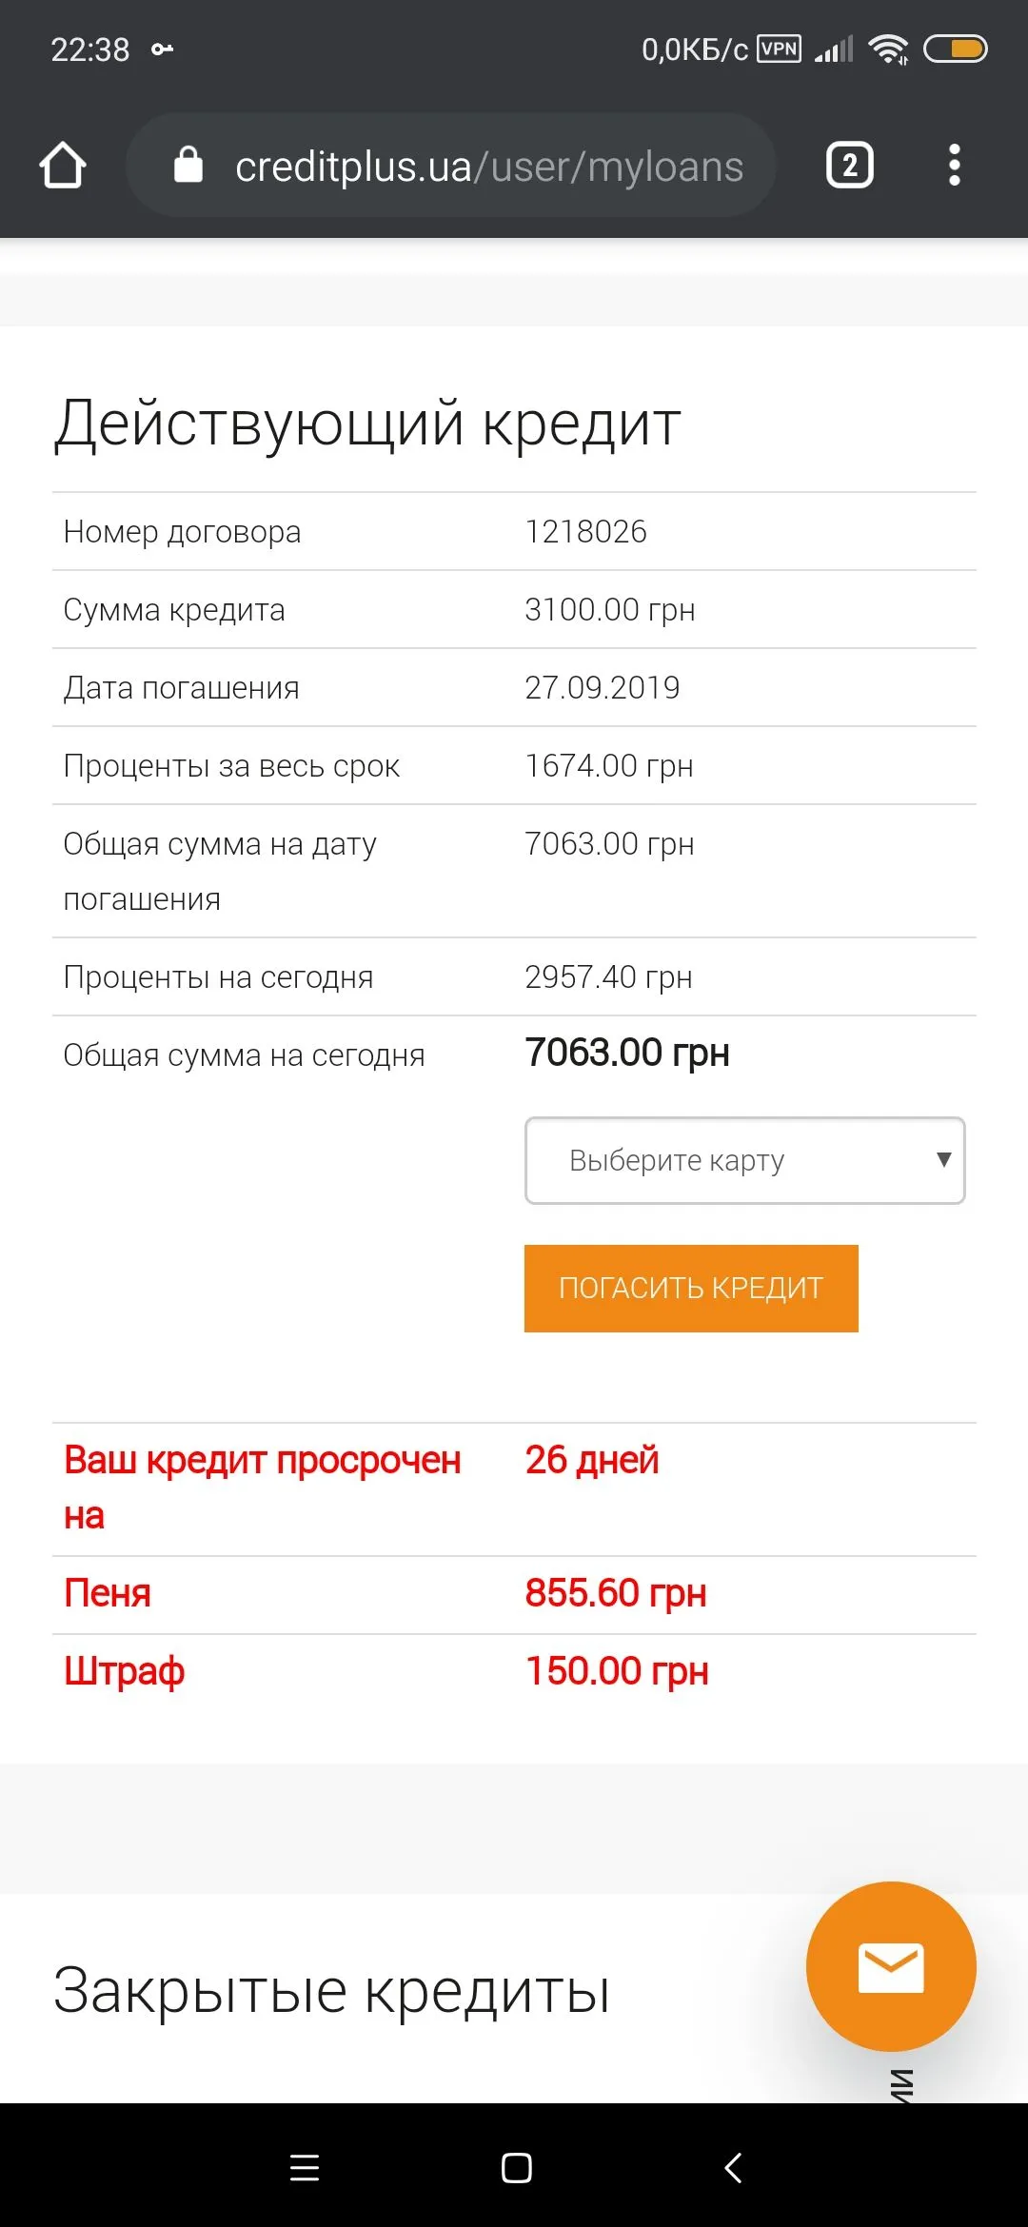Tap the Android back arrow

733,2168
